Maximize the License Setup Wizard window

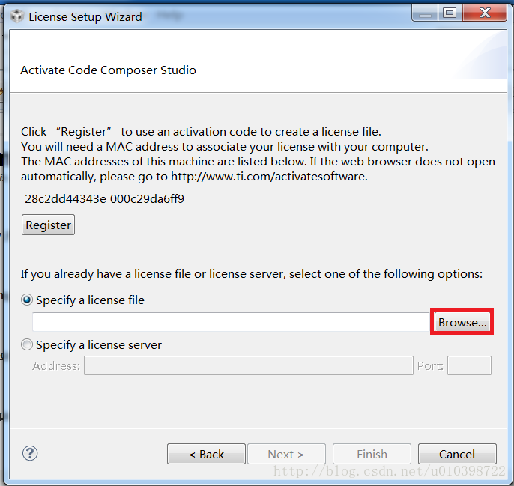click(x=450, y=13)
